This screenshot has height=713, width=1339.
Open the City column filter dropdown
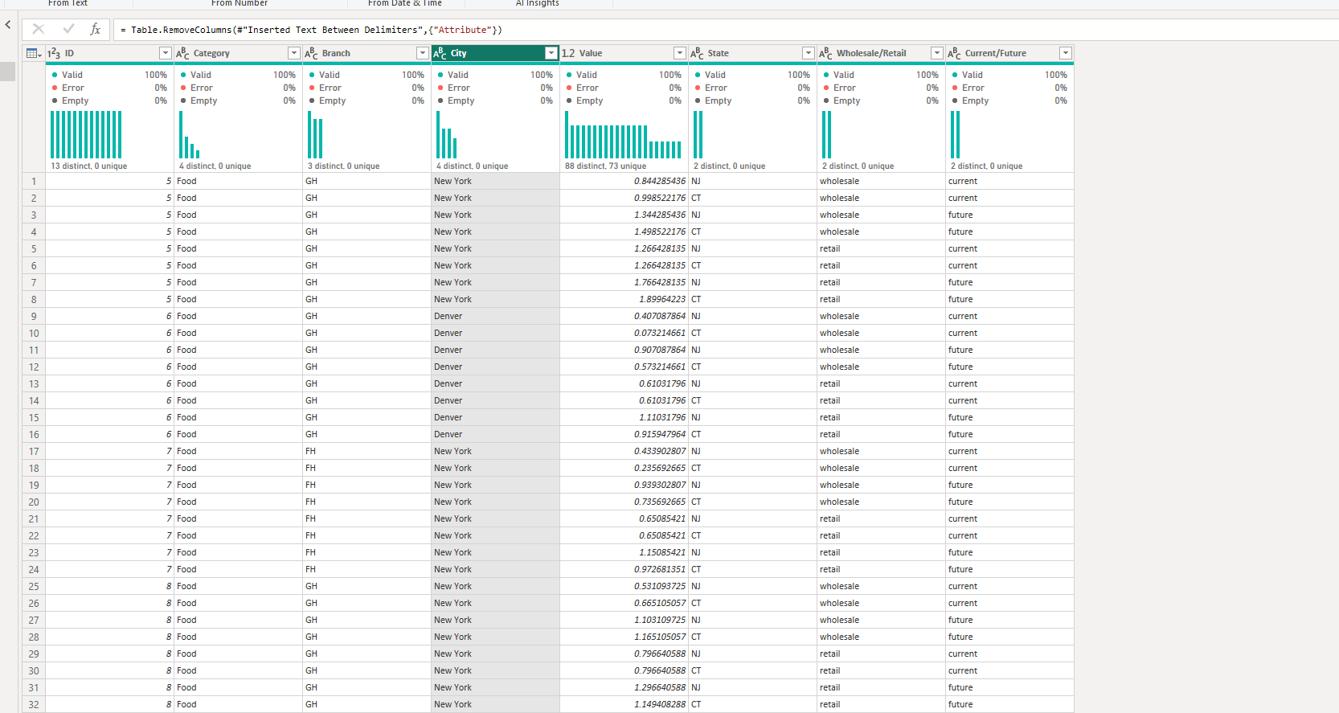pyautogui.click(x=551, y=53)
